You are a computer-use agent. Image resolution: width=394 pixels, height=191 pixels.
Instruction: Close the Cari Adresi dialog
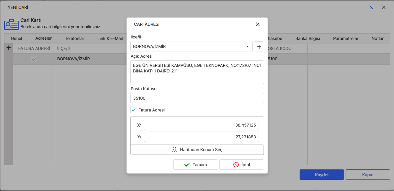pyautogui.click(x=258, y=24)
